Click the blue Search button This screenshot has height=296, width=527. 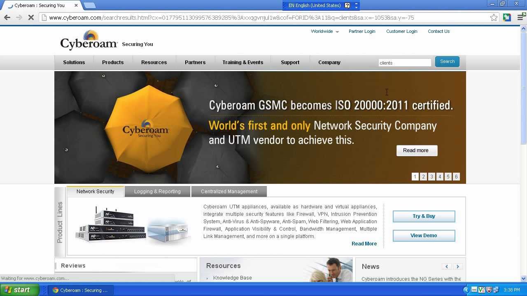(x=447, y=62)
